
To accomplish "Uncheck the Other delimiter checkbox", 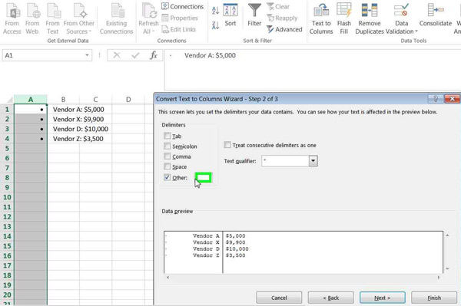I will pos(167,177).
